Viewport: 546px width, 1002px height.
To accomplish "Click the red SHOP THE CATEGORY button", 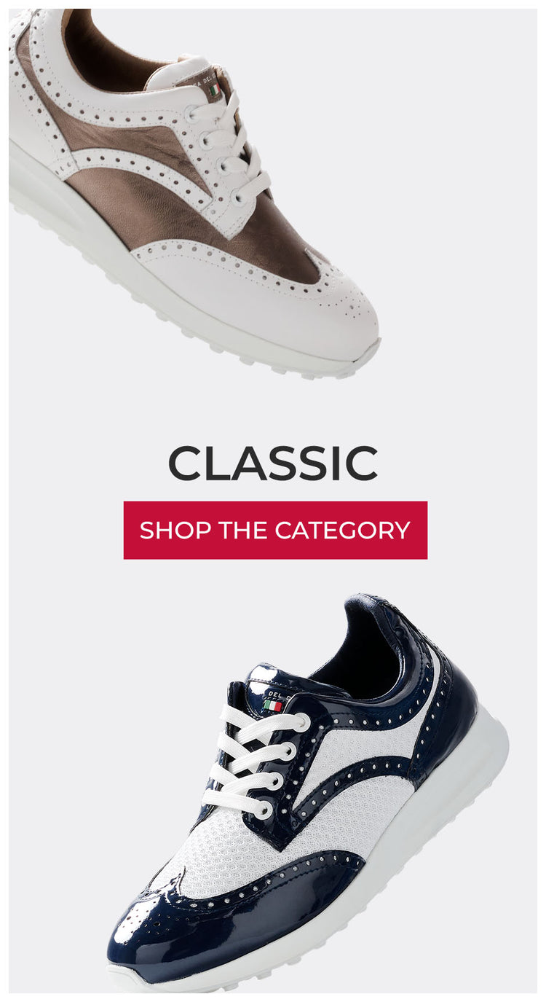I will [x=275, y=530].
